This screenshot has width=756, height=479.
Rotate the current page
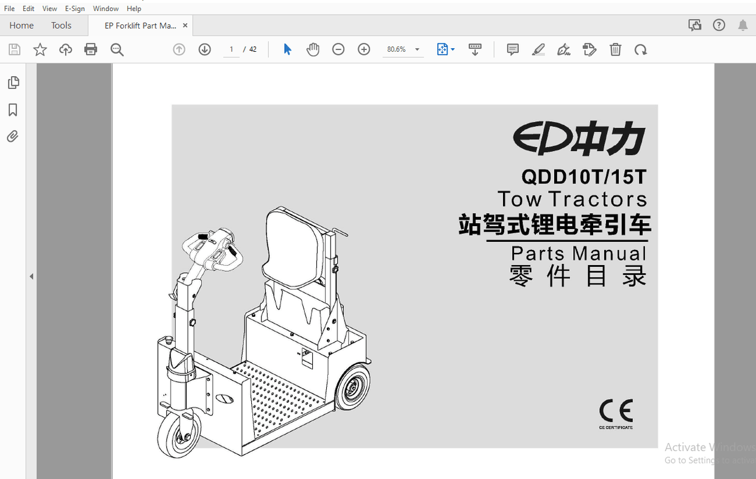click(x=641, y=49)
